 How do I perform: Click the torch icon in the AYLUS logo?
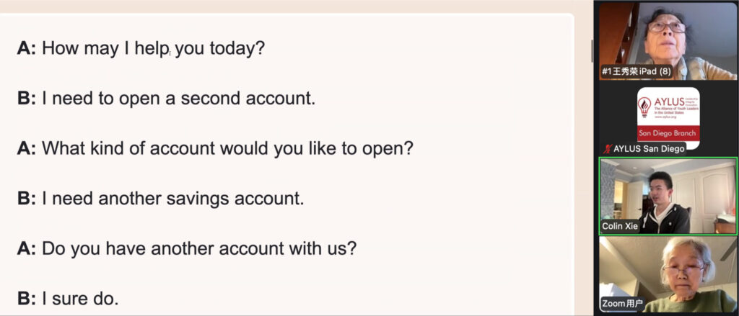click(644, 107)
